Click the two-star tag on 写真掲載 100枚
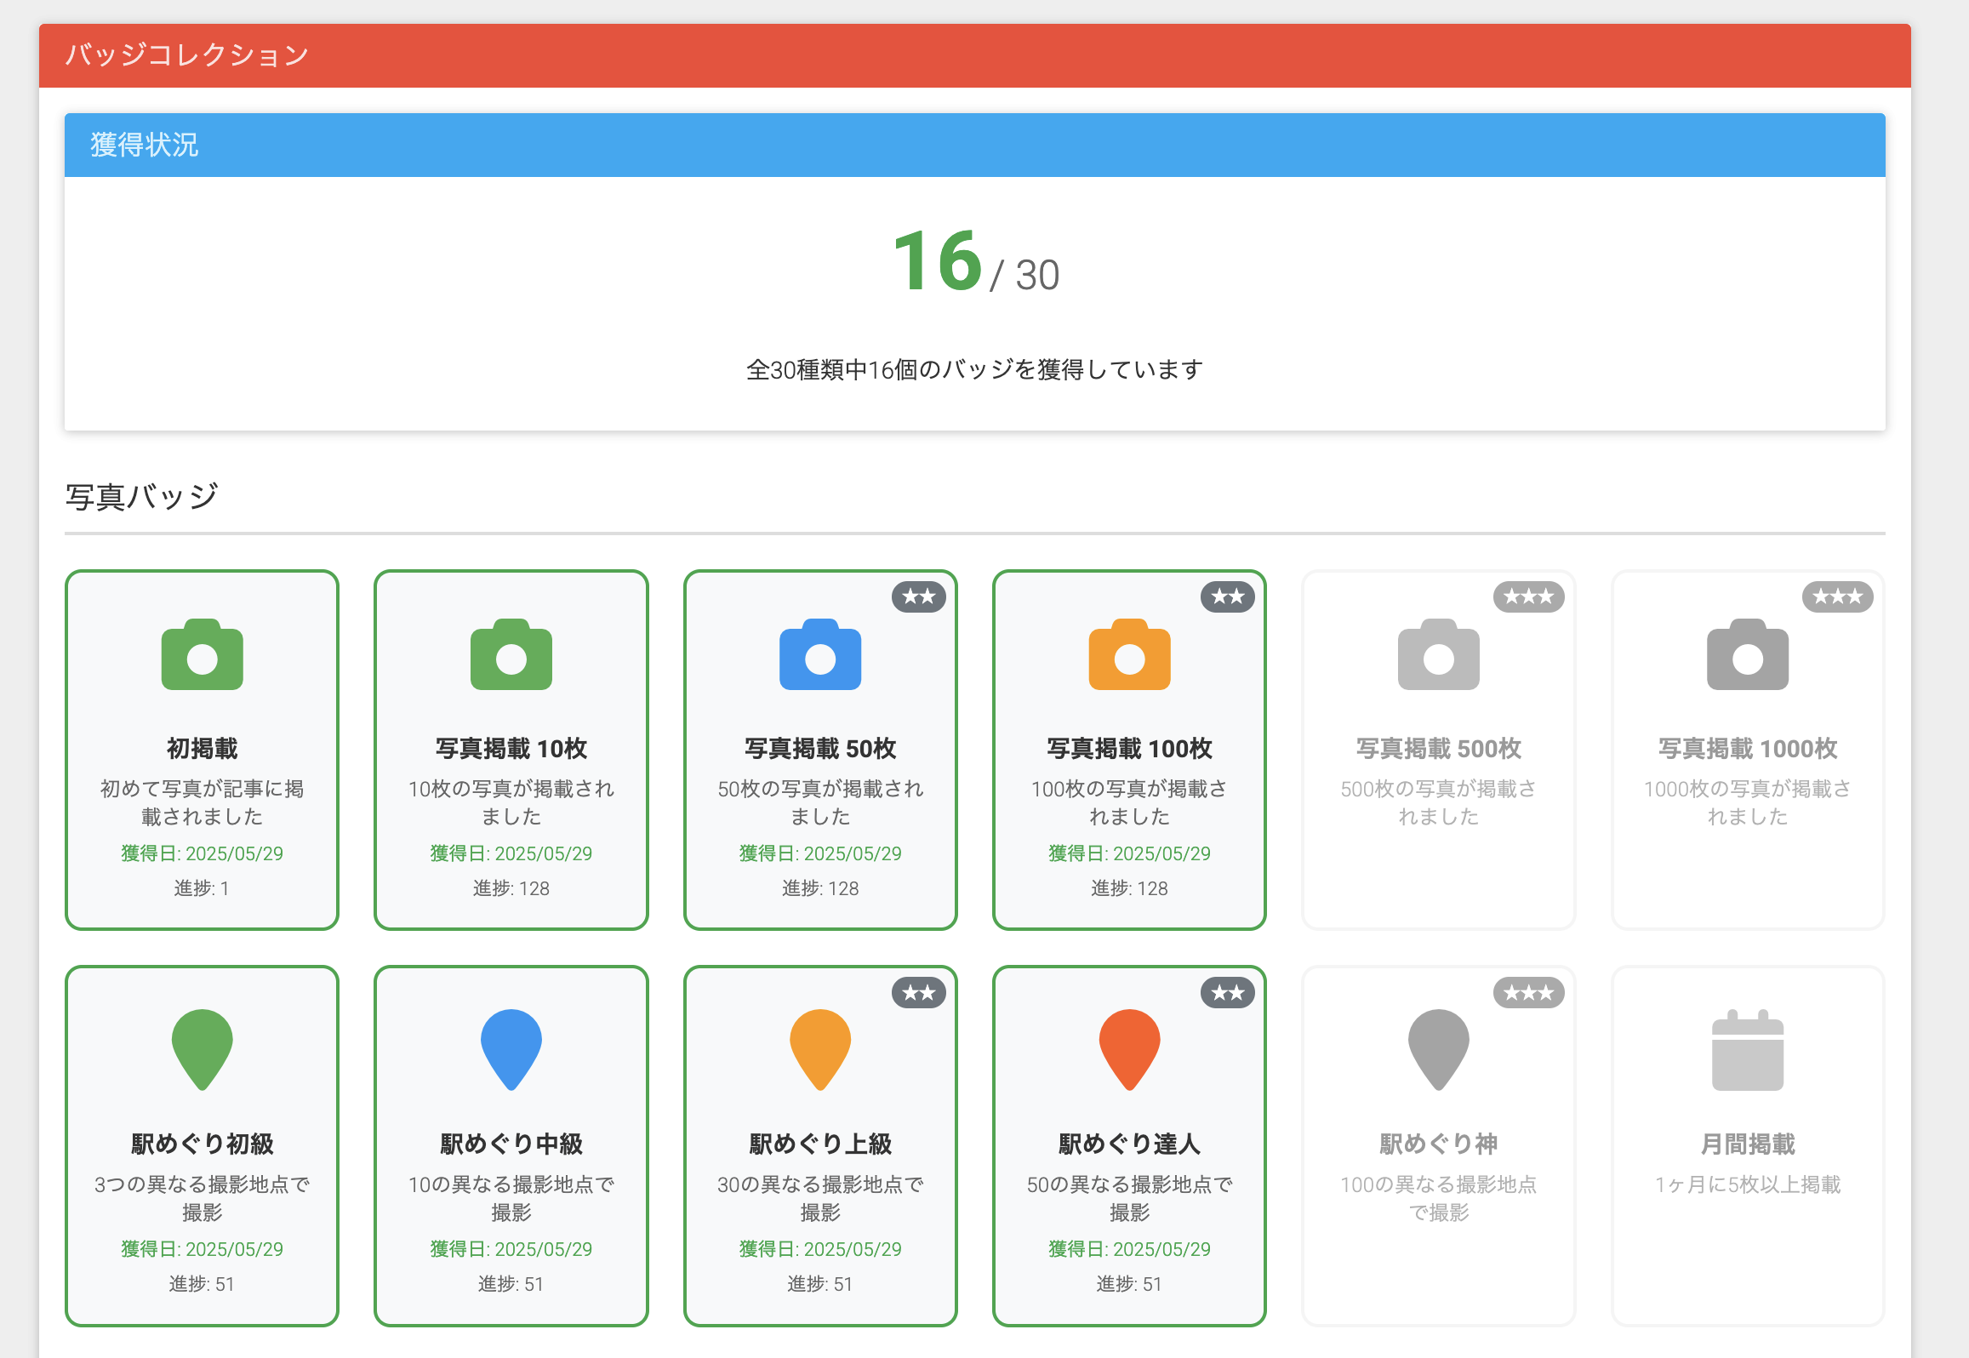 pyautogui.click(x=1228, y=596)
